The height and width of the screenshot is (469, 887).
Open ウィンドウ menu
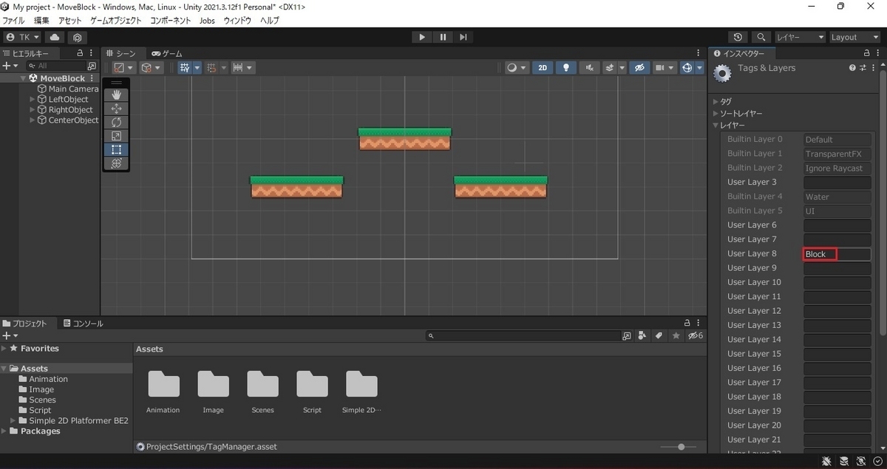pyautogui.click(x=237, y=21)
